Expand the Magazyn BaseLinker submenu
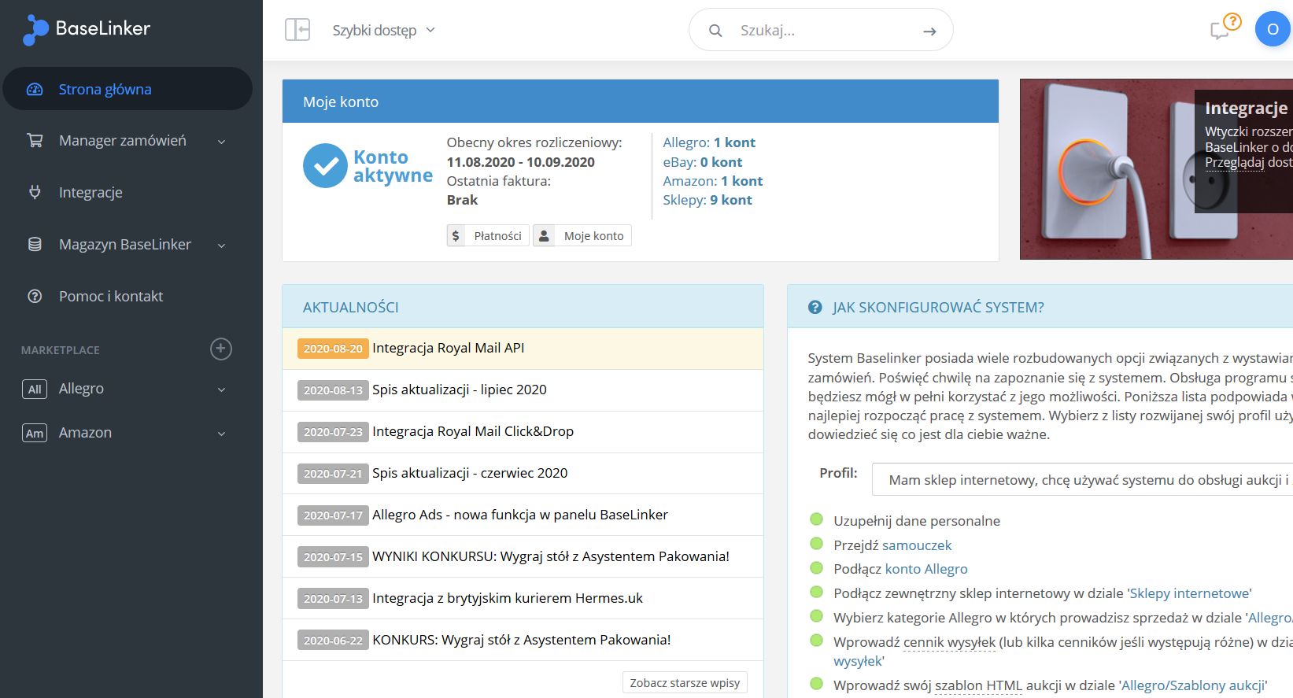The height and width of the screenshot is (698, 1293). pyautogui.click(x=221, y=246)
